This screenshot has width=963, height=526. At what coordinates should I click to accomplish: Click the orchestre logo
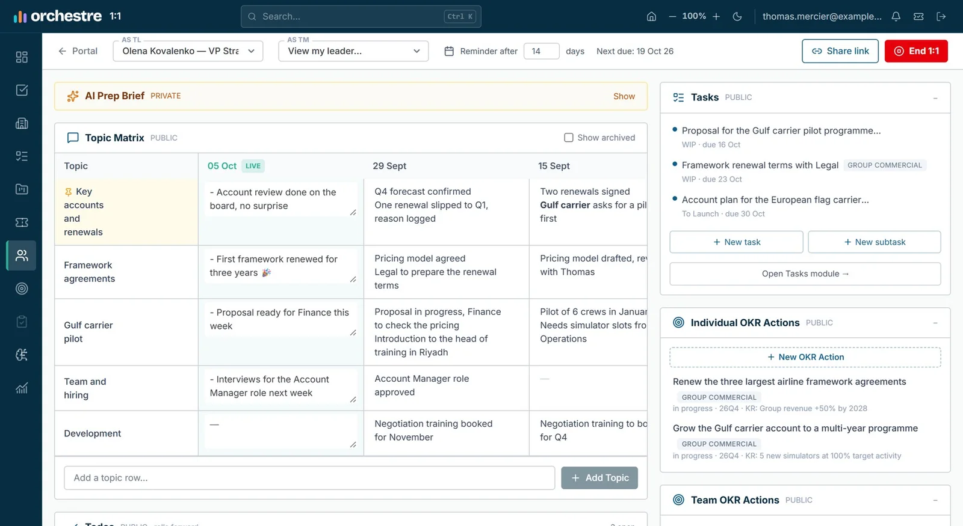coord(58,16)
